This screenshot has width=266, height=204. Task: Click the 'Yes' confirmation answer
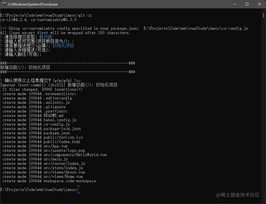point(77,81)
